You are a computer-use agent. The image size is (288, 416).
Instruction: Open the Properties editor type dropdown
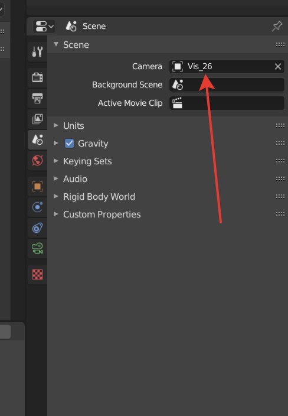[44, 26]
